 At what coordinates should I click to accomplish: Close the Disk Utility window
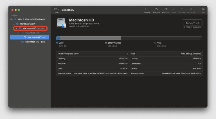pos(12,10)
